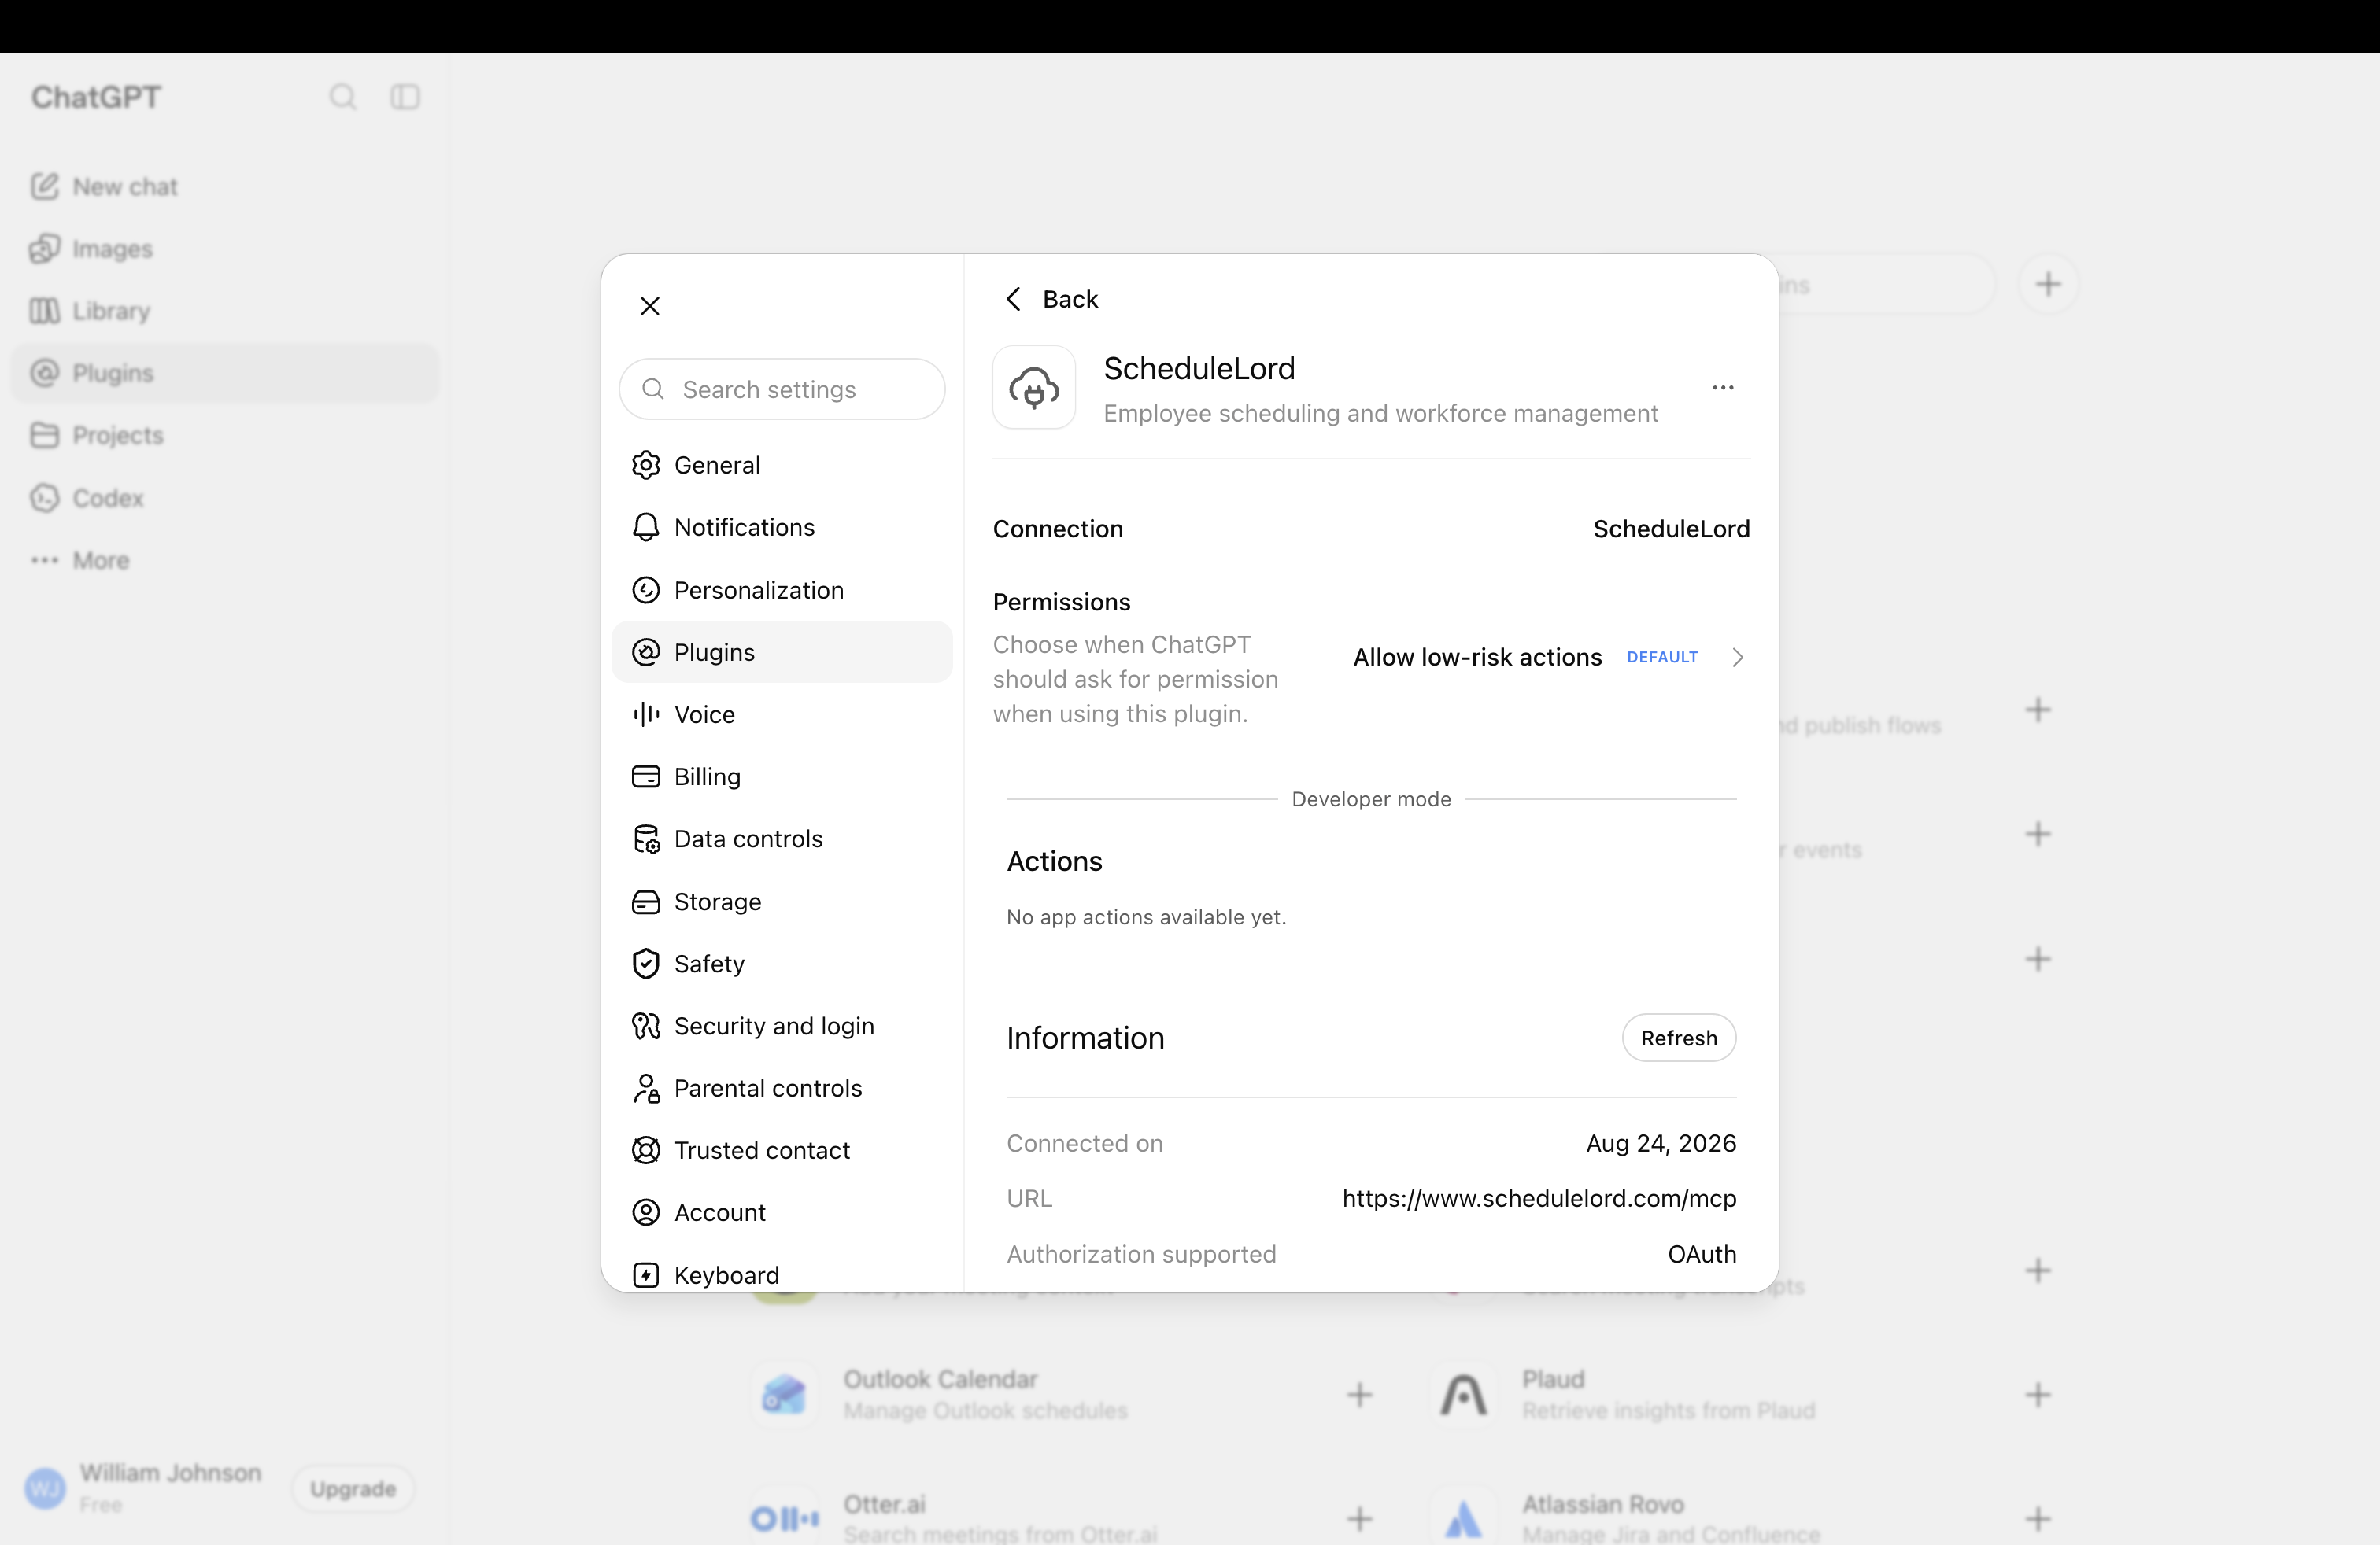Close the settings dialog with the X icon
The image size is (2380, 1545).
(x=650, y=306)
